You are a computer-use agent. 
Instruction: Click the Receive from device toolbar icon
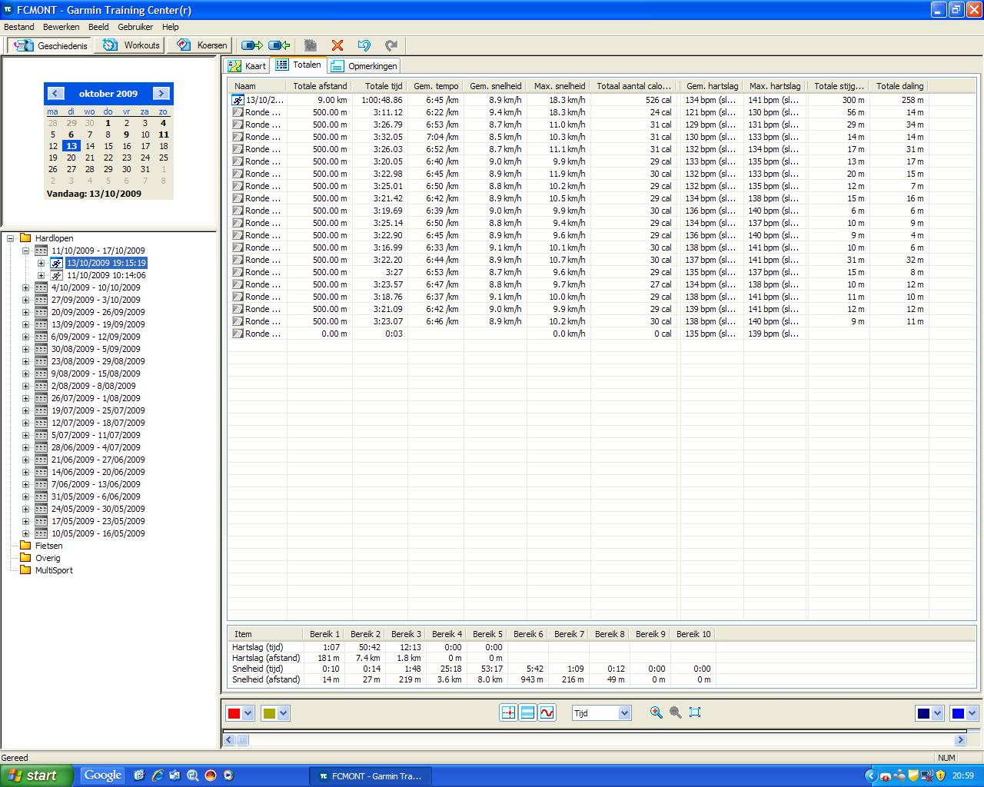point(279,45)
